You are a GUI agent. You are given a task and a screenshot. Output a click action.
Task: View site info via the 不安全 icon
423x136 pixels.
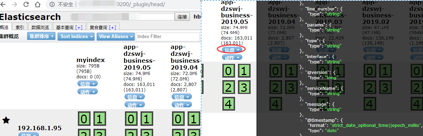tap(53, 4)
